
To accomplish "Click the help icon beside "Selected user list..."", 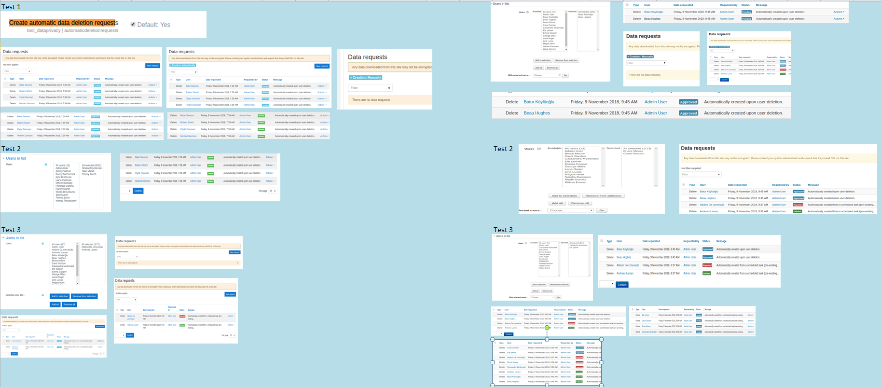I will pos(42,295).
